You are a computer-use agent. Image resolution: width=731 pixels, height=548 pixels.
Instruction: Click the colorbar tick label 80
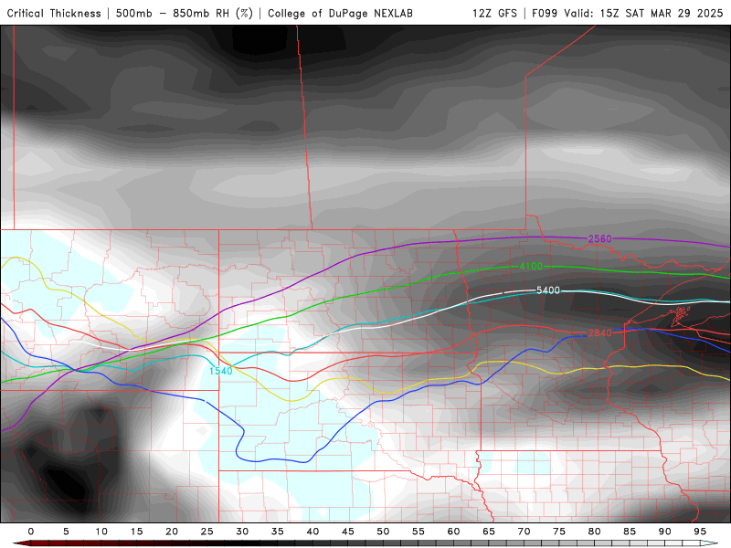595,532
